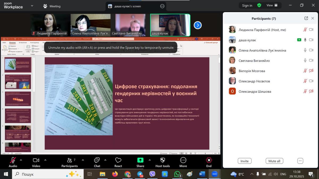This screenshot has height=179, width=319.
Task: Select the даша кулак's screen tab
Action: [x=128, y=6]
